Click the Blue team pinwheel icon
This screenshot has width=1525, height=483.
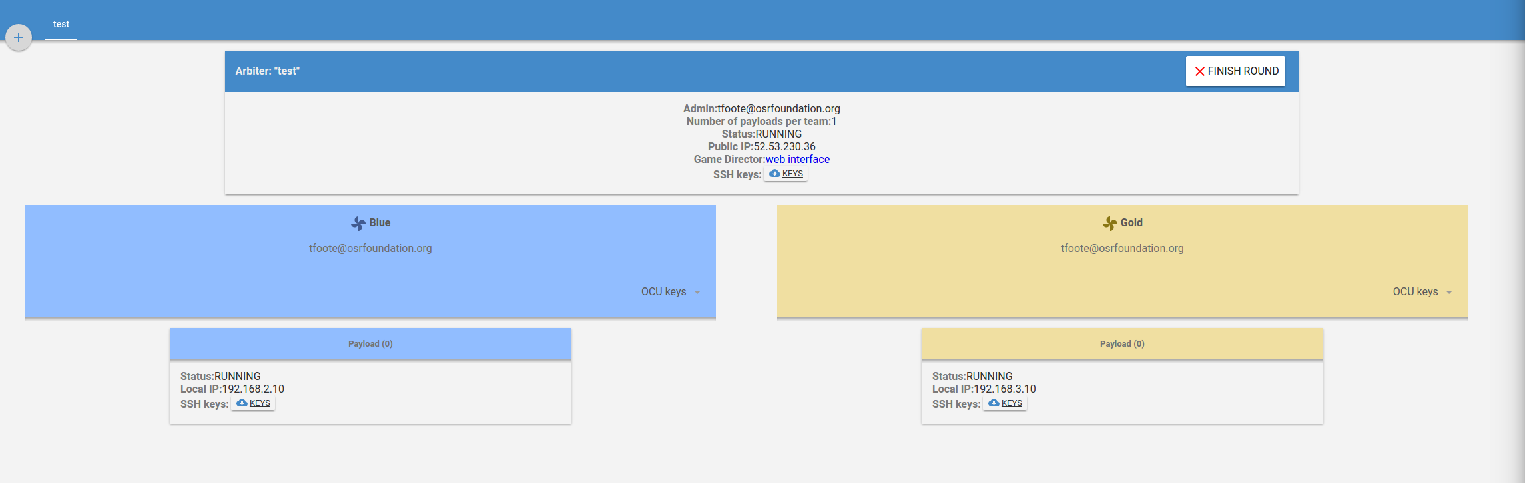[x=358, y=224]
